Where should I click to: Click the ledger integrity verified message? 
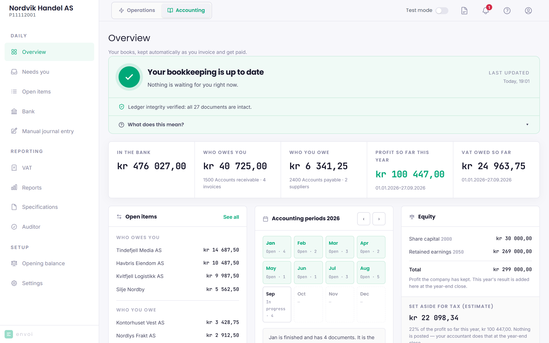click(190, 107)
